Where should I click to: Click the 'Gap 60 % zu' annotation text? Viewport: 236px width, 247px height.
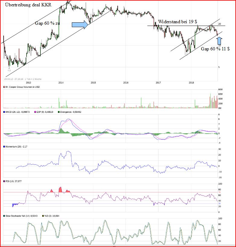[x=47, y=23]
